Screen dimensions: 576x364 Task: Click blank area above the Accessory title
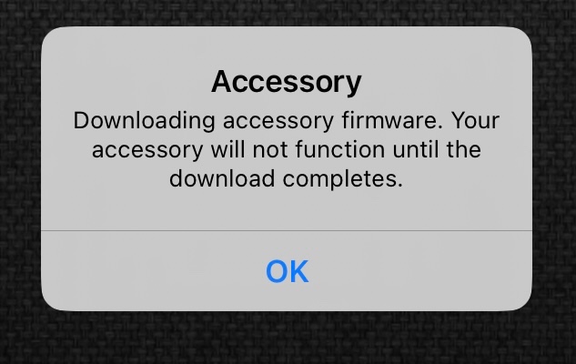tap(287, 47)
